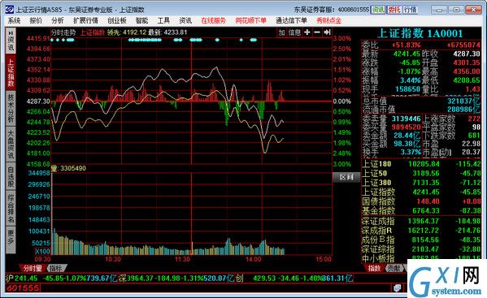Click the app logo icon in title bar

coord(10,10)
